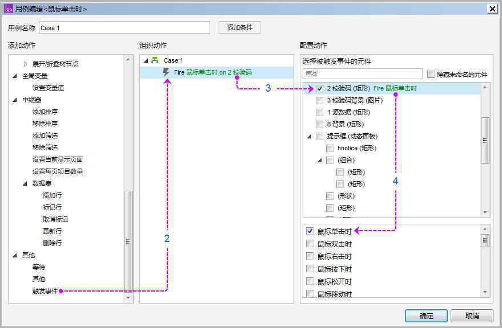This screenshot has height=328, width=502.
Task: Click the 添加条件 button
Action: (x=239, y=27)
